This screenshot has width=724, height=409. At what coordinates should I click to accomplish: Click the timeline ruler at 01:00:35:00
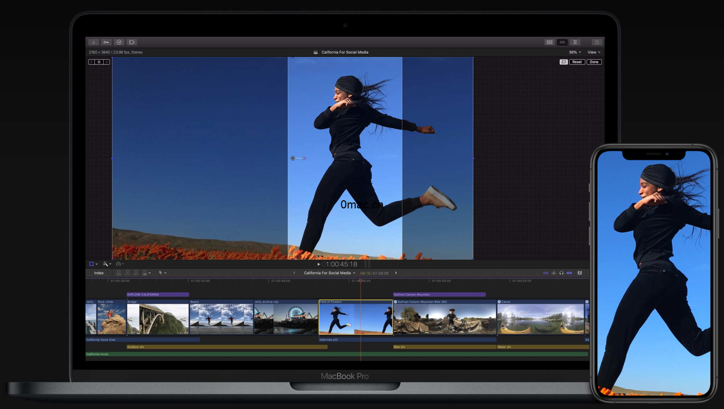click(200, 281)
